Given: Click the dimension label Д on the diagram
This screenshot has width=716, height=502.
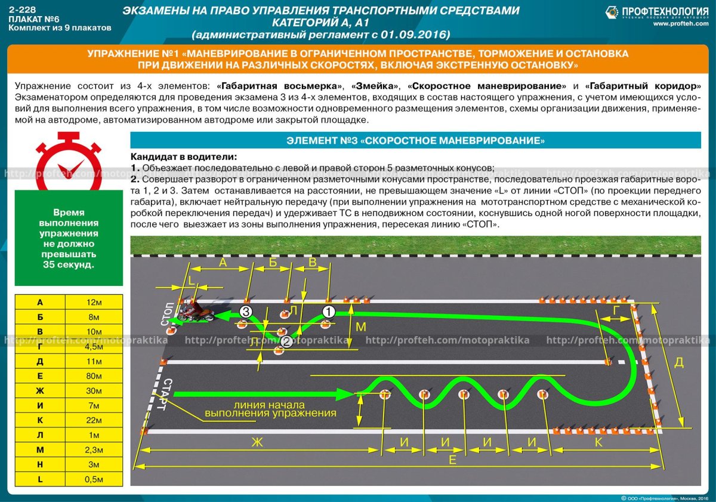Looking at the screenshot, I should [678, 362].
